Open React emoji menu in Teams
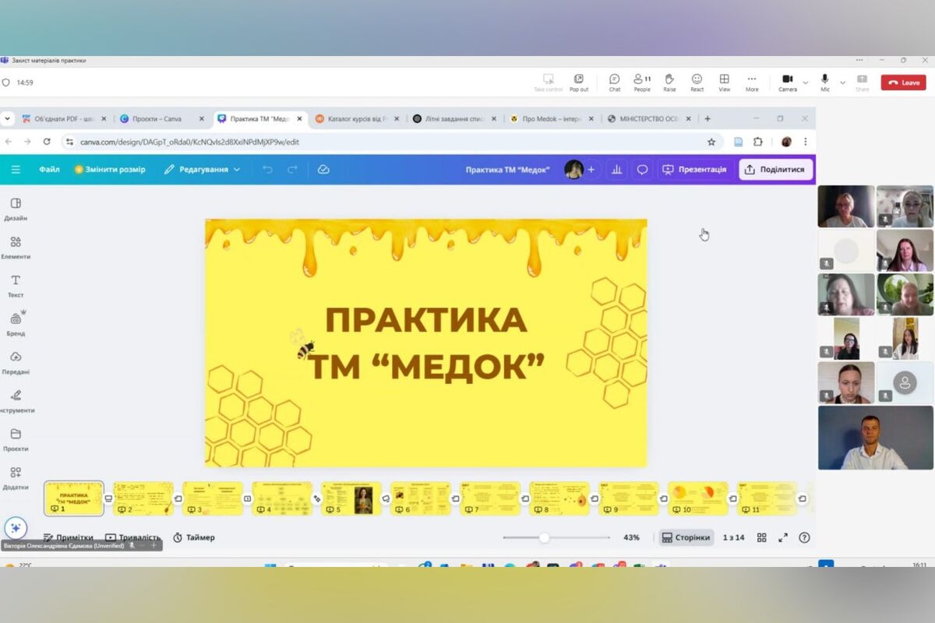 point(697,82)
